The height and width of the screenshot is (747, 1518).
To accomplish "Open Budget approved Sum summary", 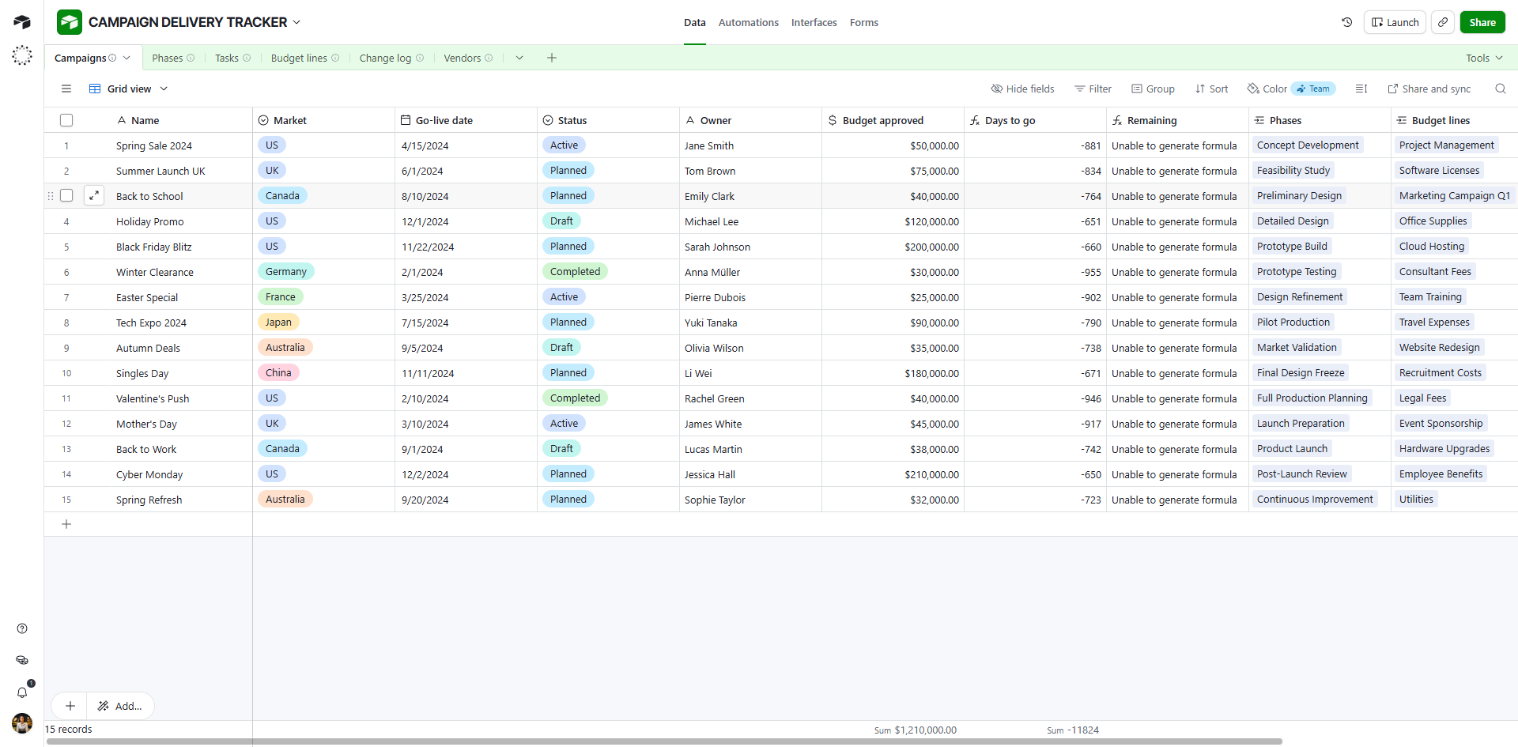I will 916,730.
